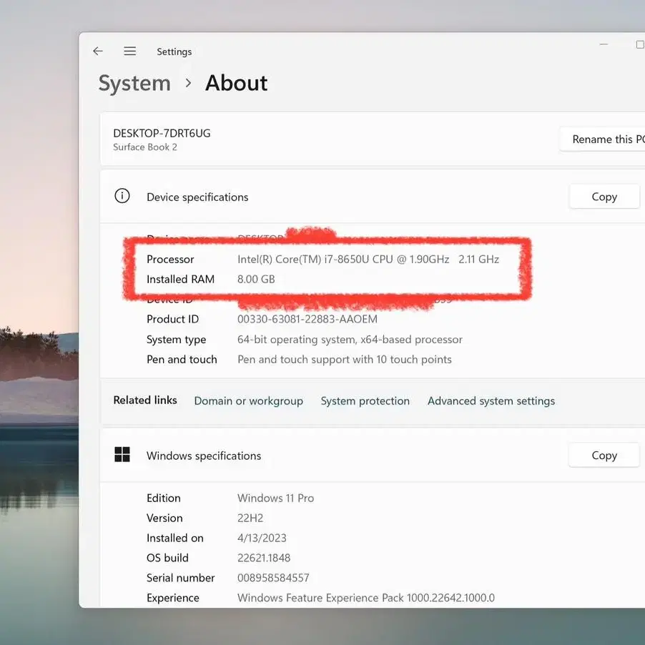Click the Installed RAM label

point(181,280)
